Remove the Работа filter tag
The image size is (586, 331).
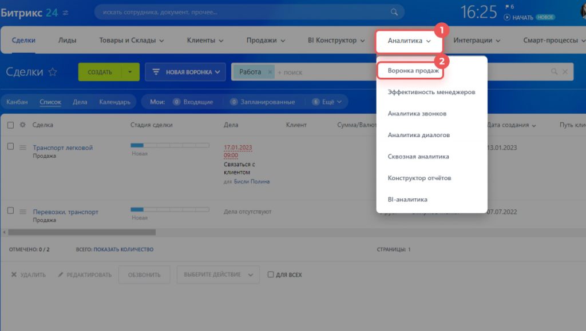tap(270, 71)
